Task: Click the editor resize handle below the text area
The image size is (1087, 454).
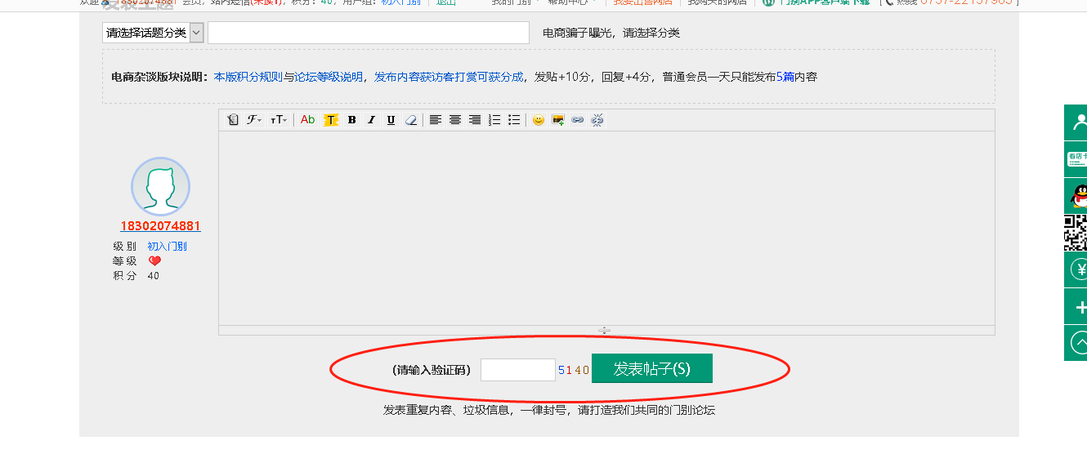Action: point(604,331)
